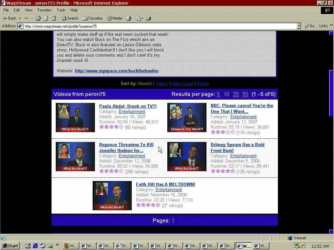Screen dimensions: 334x250
Task: Open the Help menu
Action: (74, 10)
